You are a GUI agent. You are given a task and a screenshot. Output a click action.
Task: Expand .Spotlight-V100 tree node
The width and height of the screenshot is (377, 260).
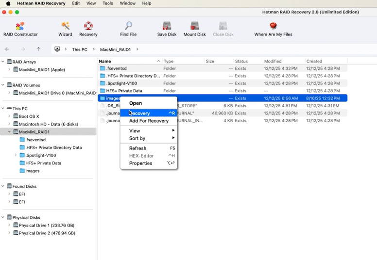(16, 155)
